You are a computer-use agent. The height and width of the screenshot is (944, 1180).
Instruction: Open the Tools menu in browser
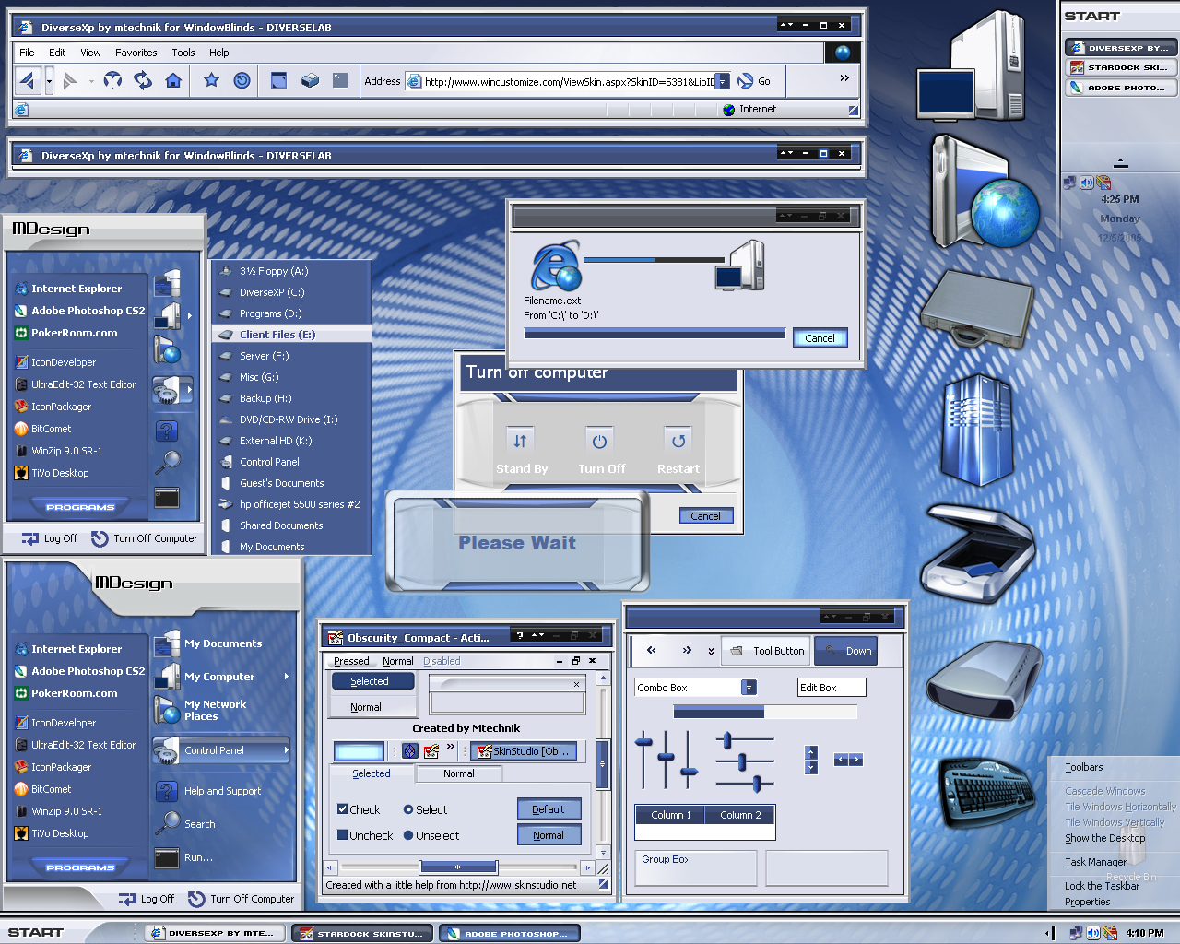(183, 53)
